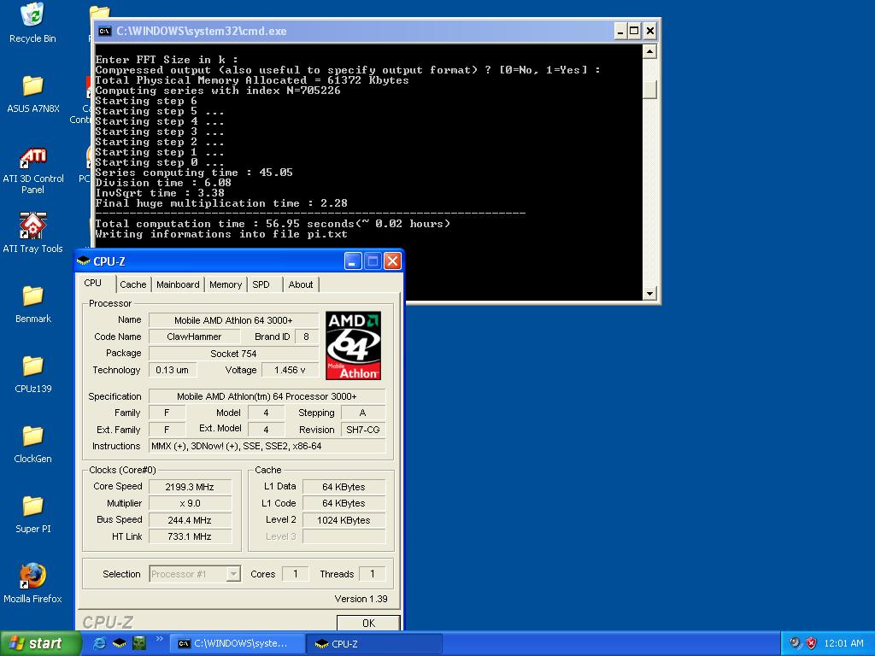
Task: Click the Package value 'Socket 754'
Action: click(233, 354)
